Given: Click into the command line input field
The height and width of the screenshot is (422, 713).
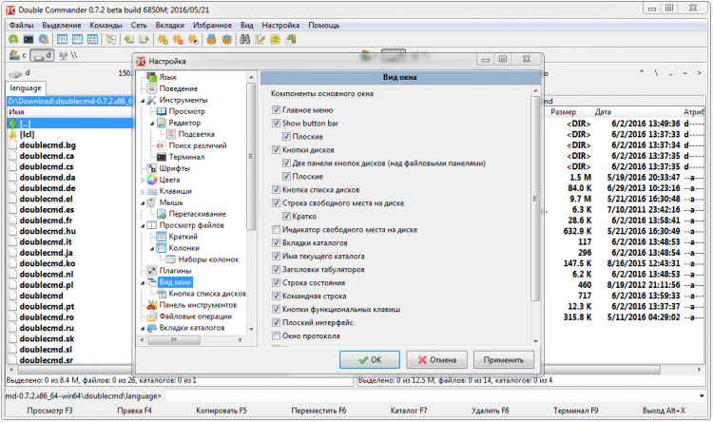Looking at the screenshot, I should [x=430, y=396].
